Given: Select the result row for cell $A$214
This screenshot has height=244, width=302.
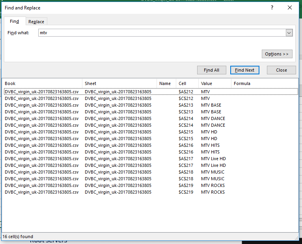Looking at the screenshot, I should [151, 118].
